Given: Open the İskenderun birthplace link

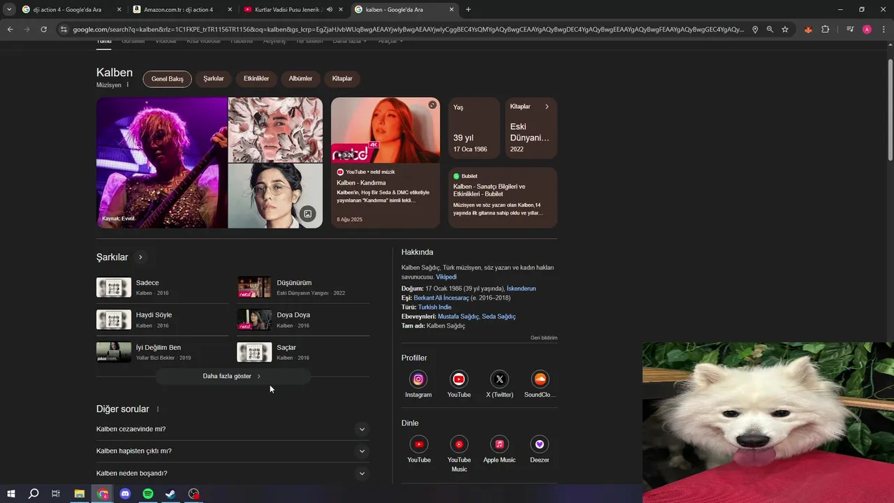Looking at the screenshot, I should point(521,289).
